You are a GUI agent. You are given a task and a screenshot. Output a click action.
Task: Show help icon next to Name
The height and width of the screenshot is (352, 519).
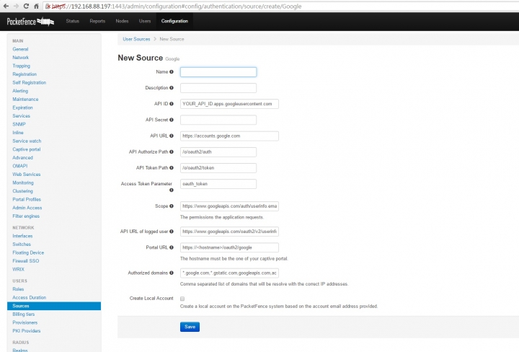(x=172, y=72)
